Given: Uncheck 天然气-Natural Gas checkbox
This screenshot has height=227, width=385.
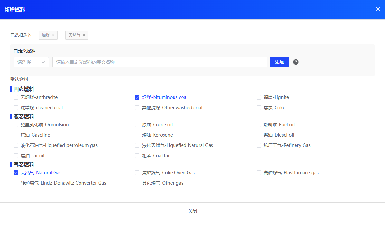Looking at the screenshot, I should 16,173.
